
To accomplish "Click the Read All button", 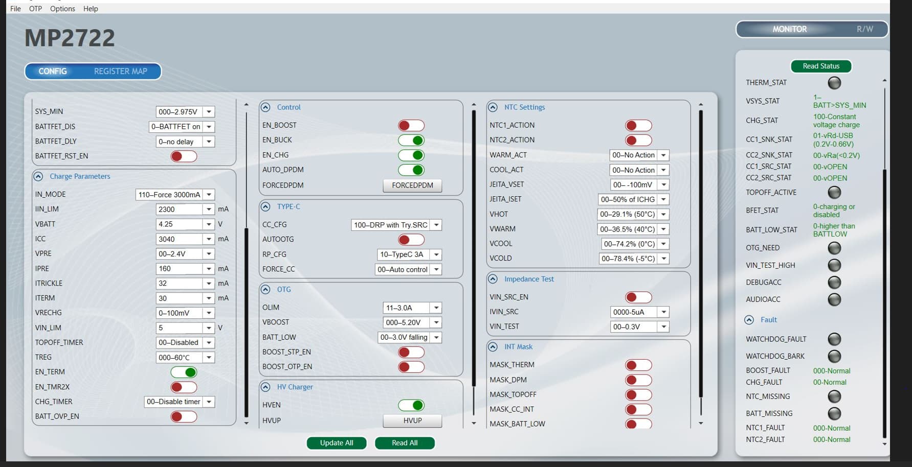I will (405, 443).
